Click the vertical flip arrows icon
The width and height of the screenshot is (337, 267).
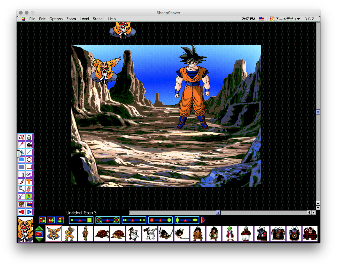pyautogui.click(x=60, y=220)
